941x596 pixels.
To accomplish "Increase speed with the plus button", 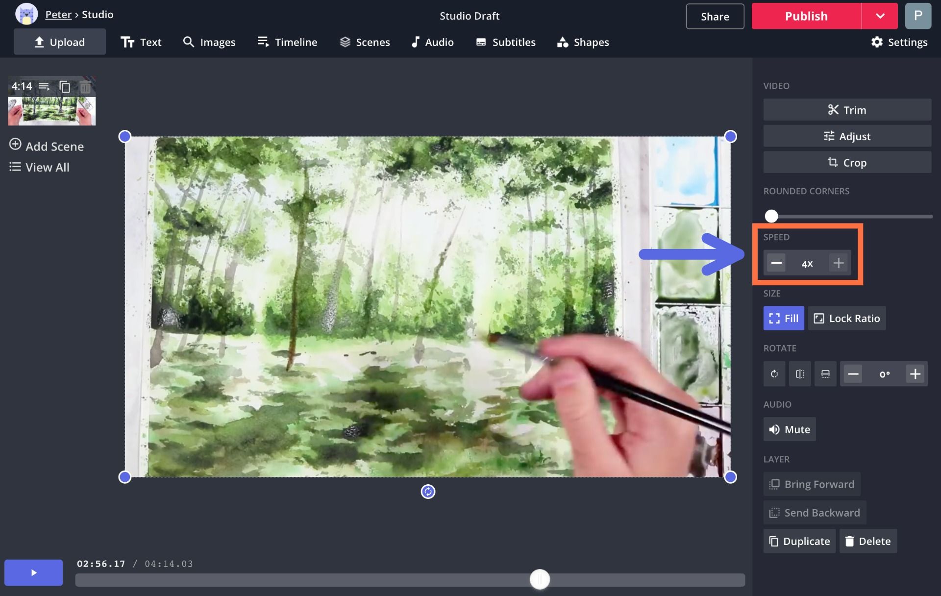I will [x=838, y=263].
